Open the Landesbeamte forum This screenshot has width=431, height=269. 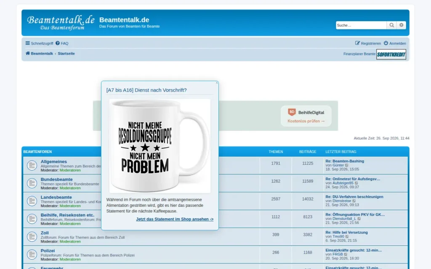tap(56, 198)
